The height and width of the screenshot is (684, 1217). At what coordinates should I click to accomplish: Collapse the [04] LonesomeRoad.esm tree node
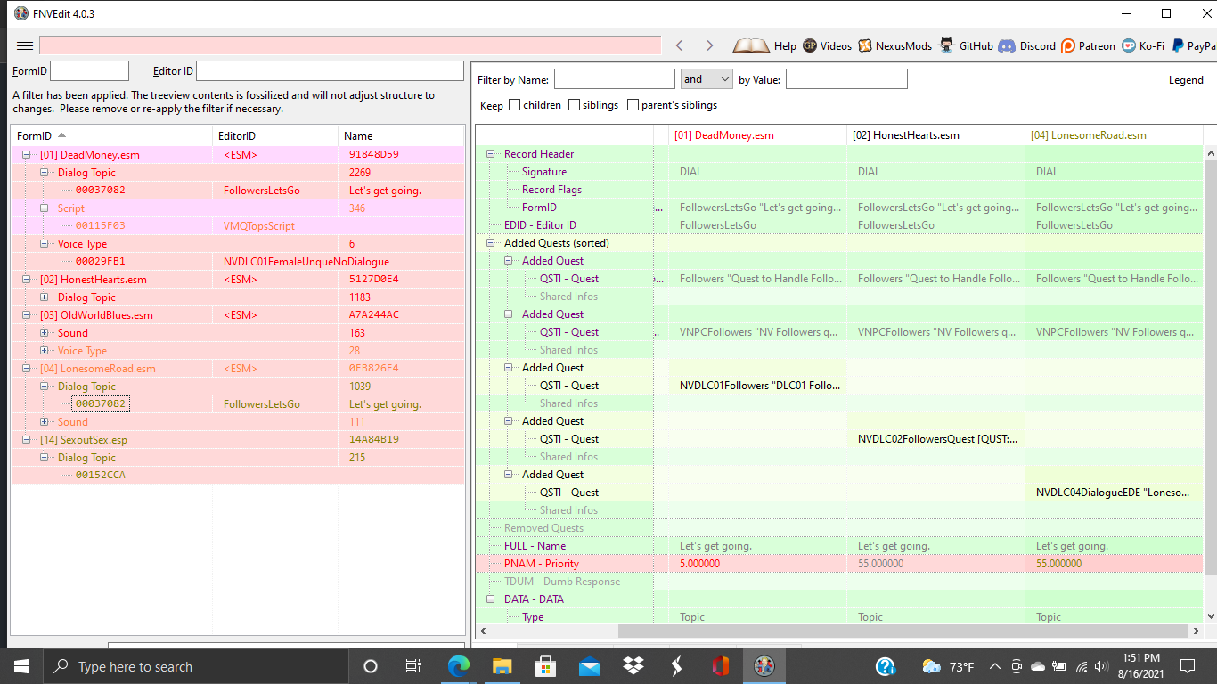pyautogui.click(x=27, y=369)
